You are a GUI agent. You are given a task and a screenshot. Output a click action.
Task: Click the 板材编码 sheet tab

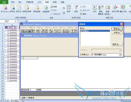coord(15,100)
